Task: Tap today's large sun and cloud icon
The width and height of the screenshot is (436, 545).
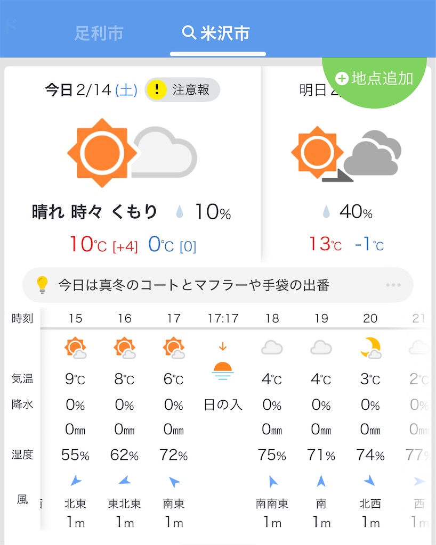Action: (x=132, y=153)
